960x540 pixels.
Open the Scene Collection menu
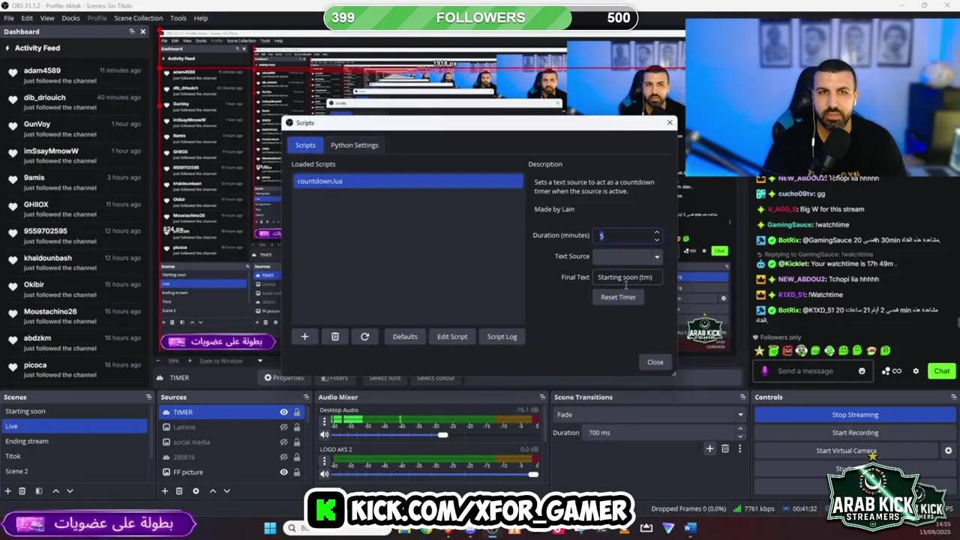(x=138, y=18)
